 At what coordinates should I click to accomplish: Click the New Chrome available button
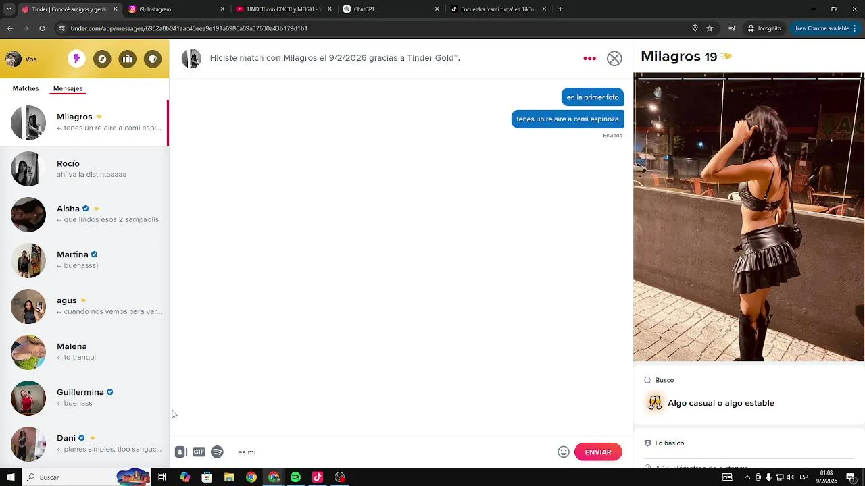(826, 28)
